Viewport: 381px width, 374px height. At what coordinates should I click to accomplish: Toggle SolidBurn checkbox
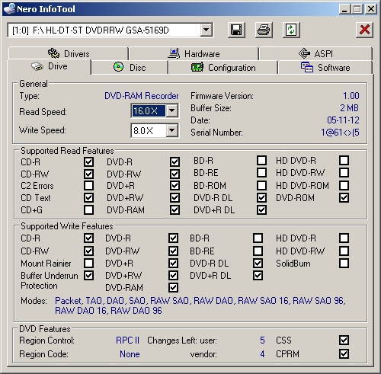pos(344,263)
